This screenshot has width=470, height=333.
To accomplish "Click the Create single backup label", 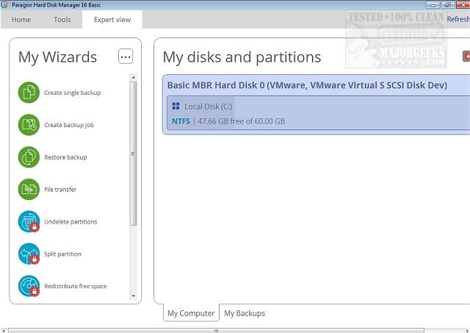I will click(72, 93).
